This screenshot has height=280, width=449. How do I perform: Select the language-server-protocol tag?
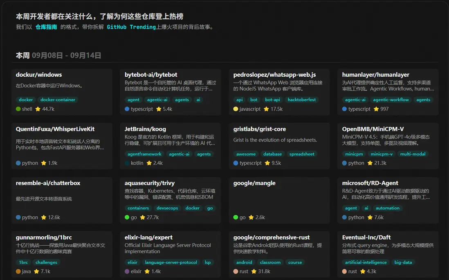(171, 262)
